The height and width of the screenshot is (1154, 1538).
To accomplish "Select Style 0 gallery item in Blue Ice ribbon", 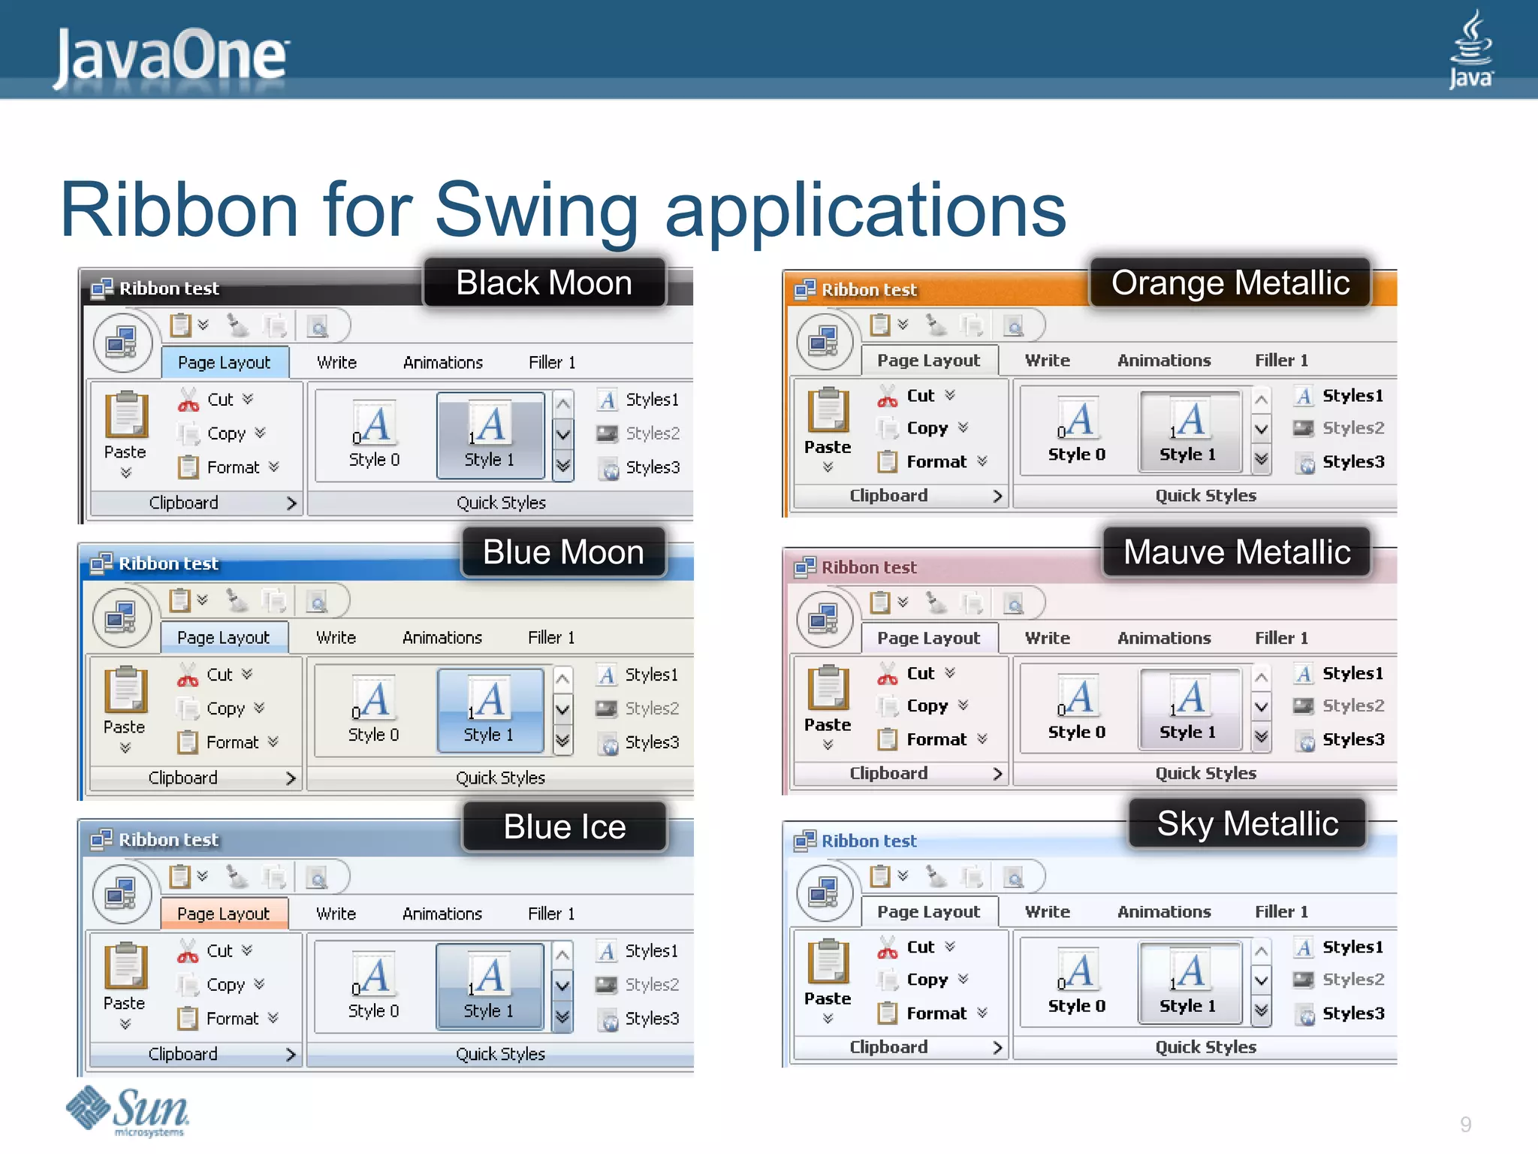I will (373, 986).
